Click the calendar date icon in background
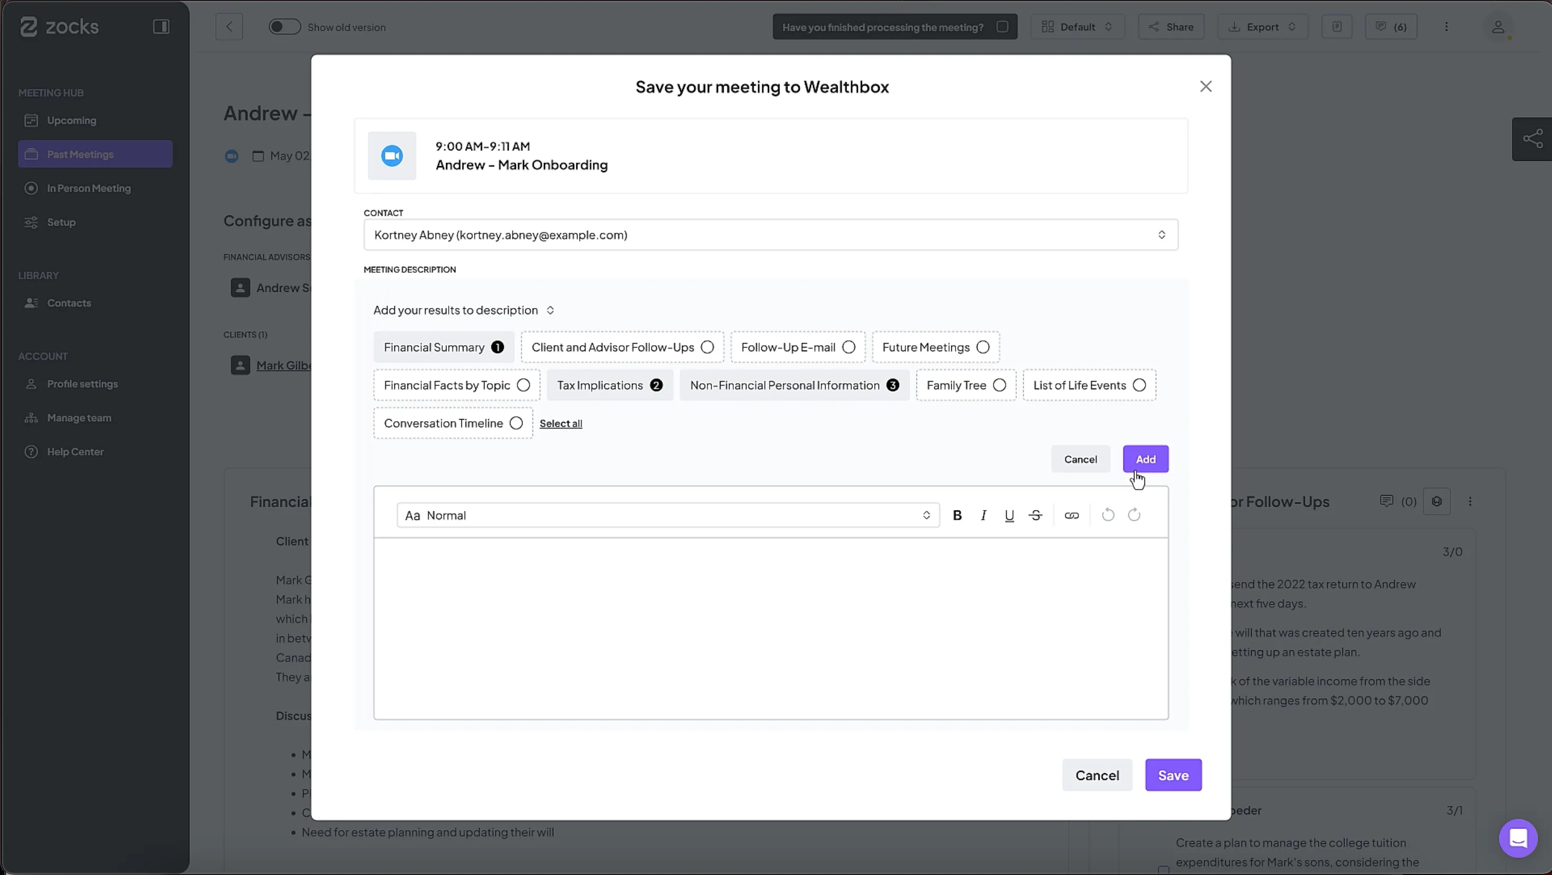1552x875 pixels. 258,156
